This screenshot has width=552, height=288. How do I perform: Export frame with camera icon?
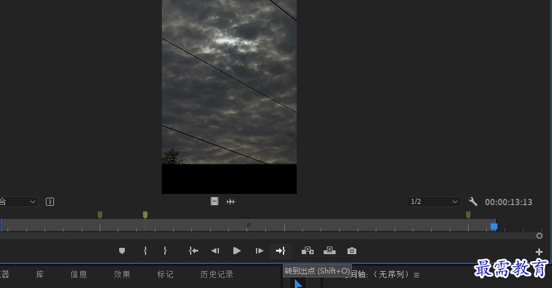pyautogui.click(x=352, y=251)
